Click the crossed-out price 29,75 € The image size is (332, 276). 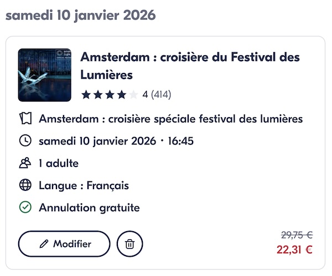point(297,235)
